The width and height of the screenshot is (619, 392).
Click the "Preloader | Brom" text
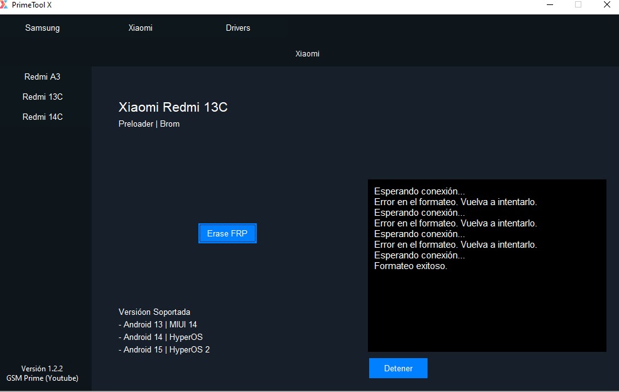(x=149, y=124)
